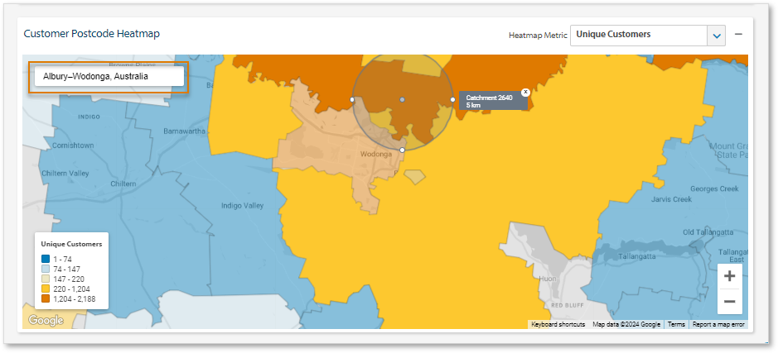Click the Wodonga label on the map
778x353 pixels.
tap(375, 155)
